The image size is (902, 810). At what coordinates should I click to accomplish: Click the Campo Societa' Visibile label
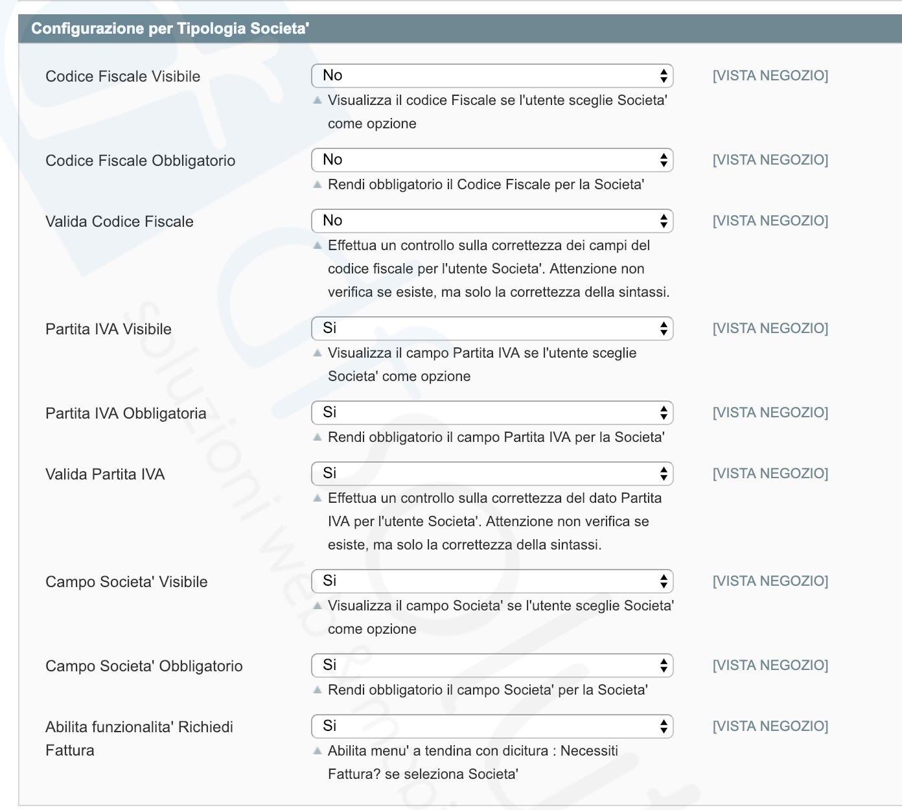point(126,582)
